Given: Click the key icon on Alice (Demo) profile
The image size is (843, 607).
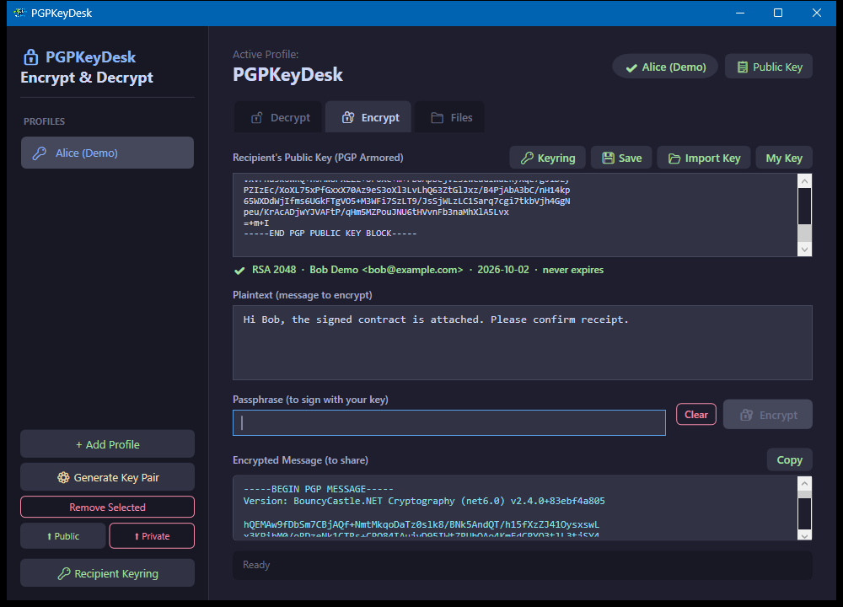Looking at the screenshot, I should point(40,153).
